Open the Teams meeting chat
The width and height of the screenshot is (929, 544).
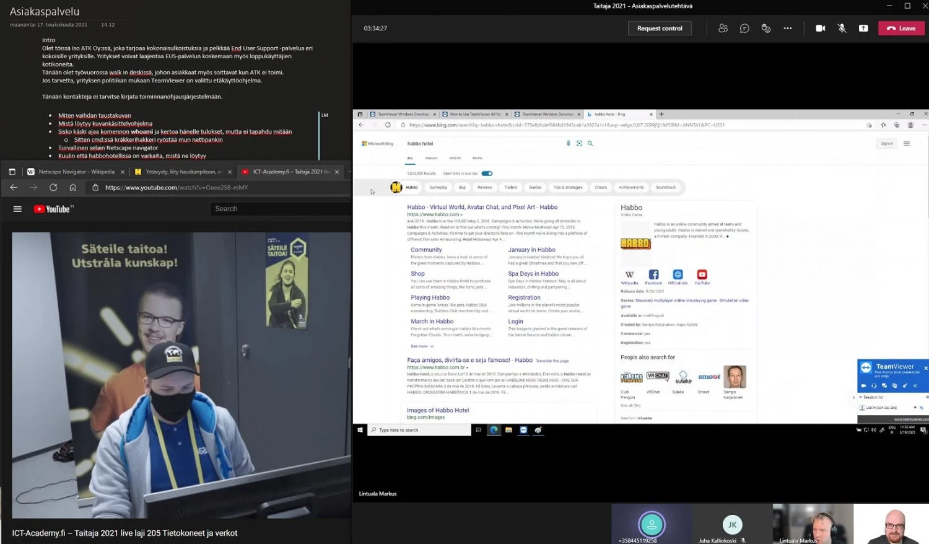[x=744, y=29]
